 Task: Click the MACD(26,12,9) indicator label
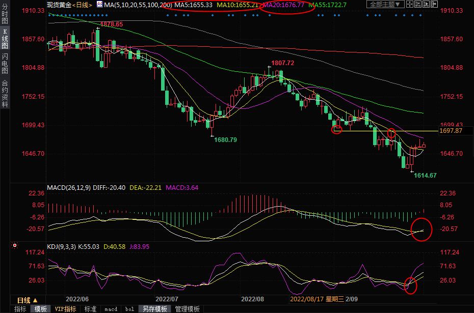(69, 187)
